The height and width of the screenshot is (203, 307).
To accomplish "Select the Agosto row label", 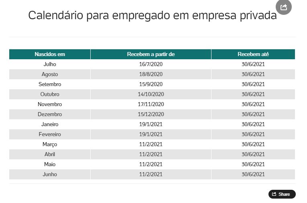I will click(50, 74).
